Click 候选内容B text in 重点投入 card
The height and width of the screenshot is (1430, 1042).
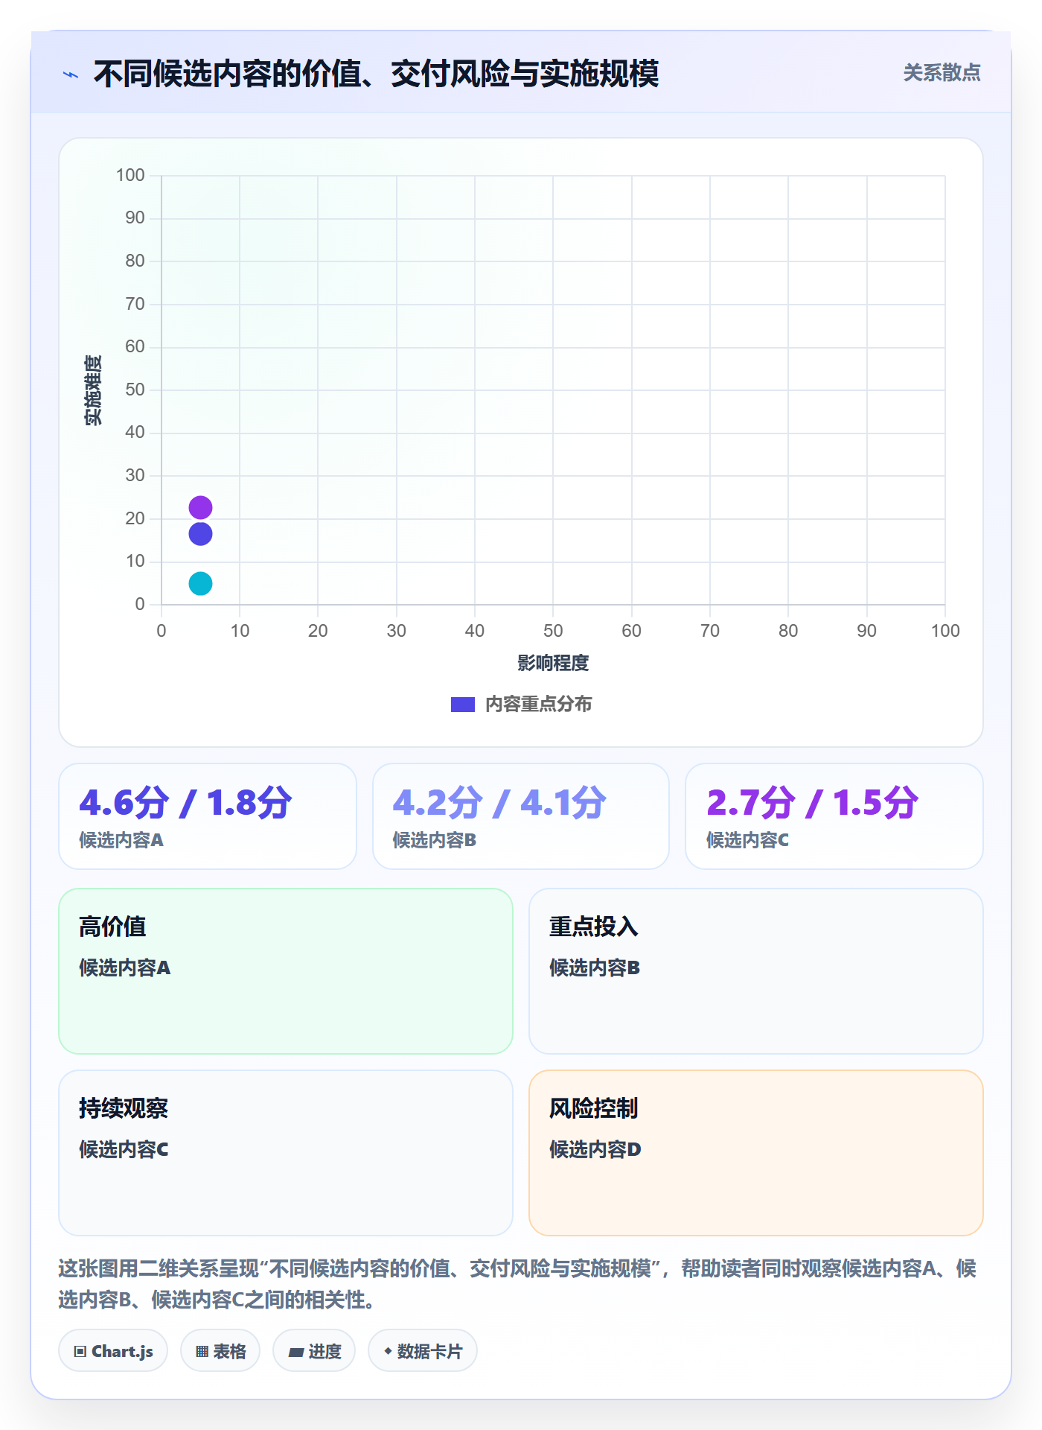click(595, 968)
